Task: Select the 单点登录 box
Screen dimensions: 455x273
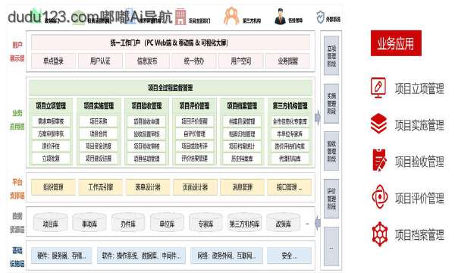Action: tap(53, 61)
